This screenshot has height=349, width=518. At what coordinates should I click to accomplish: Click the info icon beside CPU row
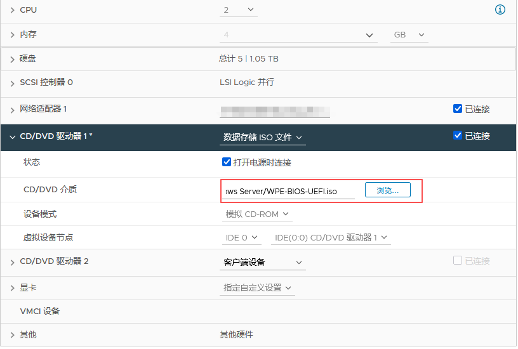click(x=500, y=10)
